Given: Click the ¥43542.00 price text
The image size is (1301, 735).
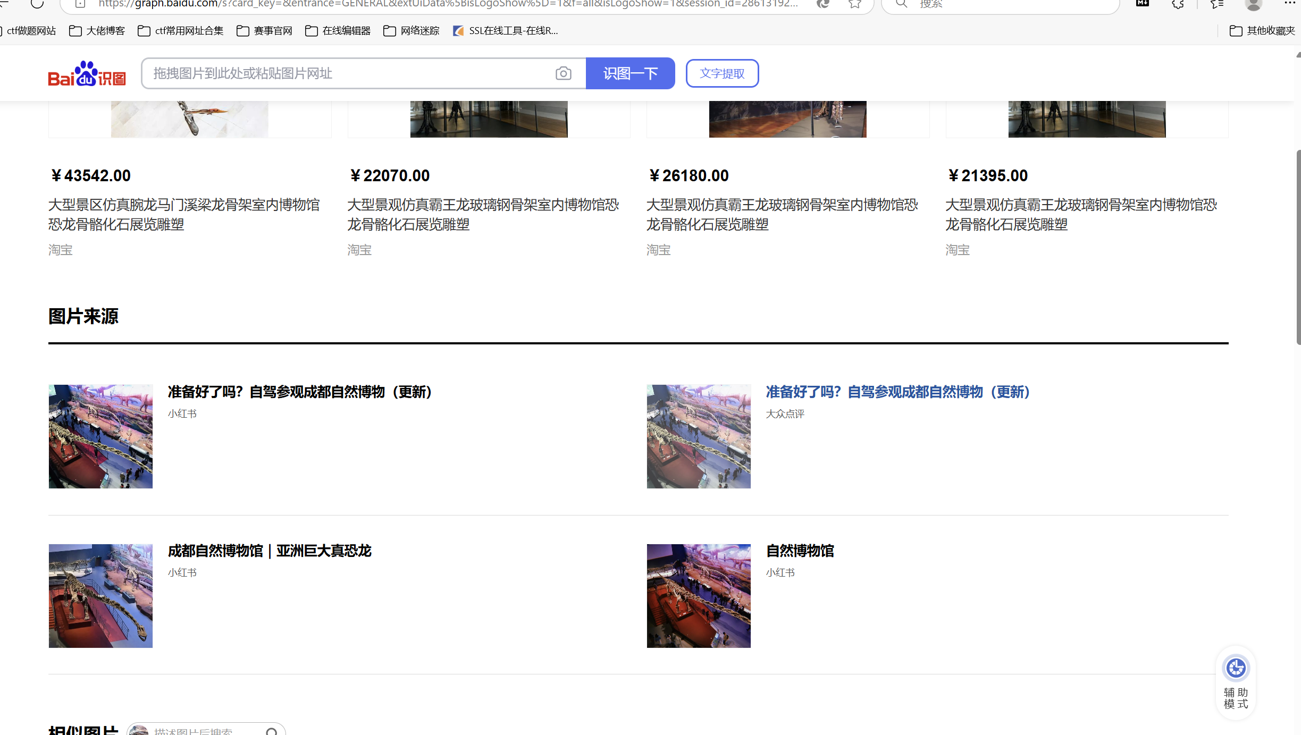Looking at the screenshot, I should 90,176.
